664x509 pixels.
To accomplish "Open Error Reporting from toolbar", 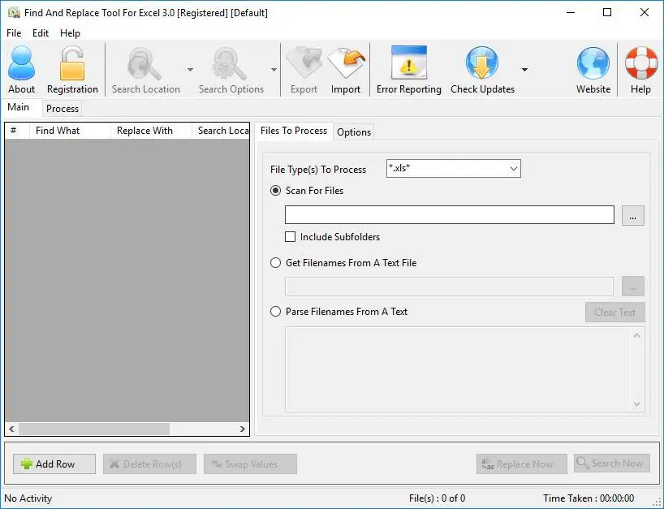I will (x=408, y=70).
